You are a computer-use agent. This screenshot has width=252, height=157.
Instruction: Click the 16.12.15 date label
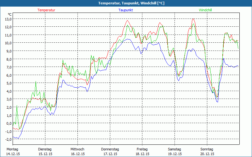click(x=78, y=154)
